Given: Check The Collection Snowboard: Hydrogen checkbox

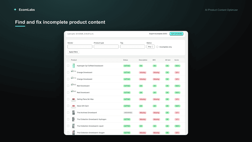Looking at the screenshot, I should click(68, 119).
